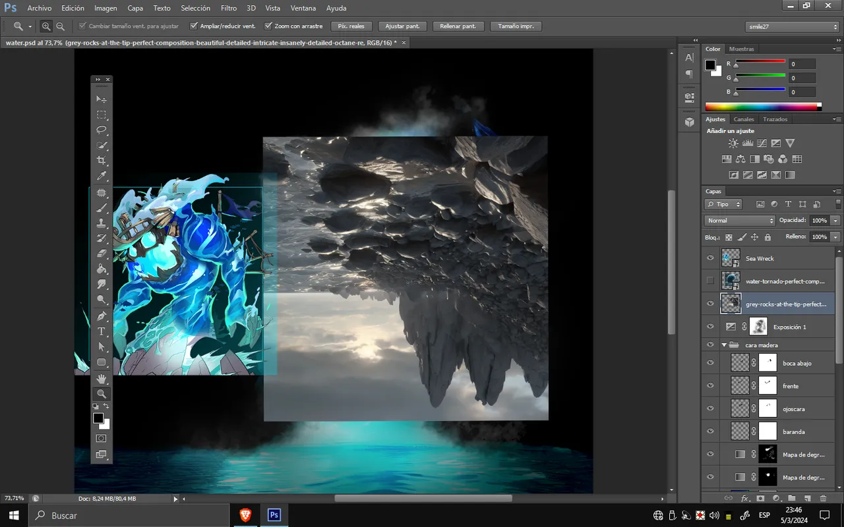Image resolution: width=844 pixels, height=527 pixels.
Task: Uncheck Zoom con arrastre checkbox
Action: click(268, 26)
